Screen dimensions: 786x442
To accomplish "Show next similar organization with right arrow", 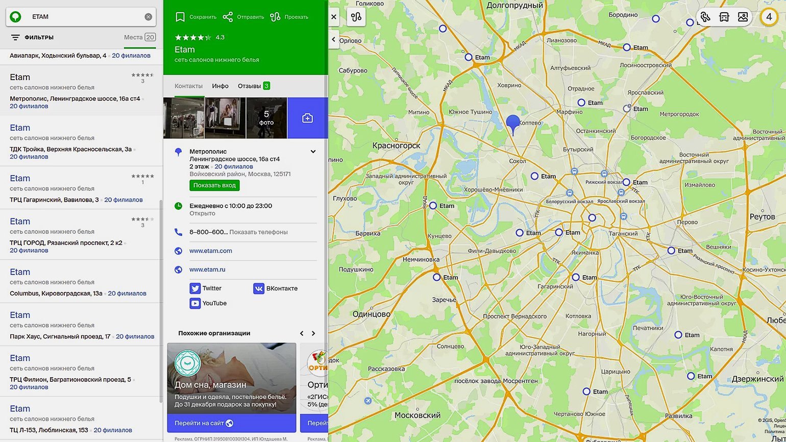I will point(313,333).
